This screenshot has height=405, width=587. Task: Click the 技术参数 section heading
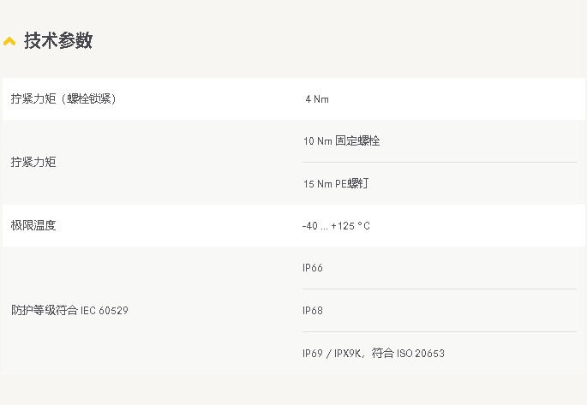pos(58,40)
